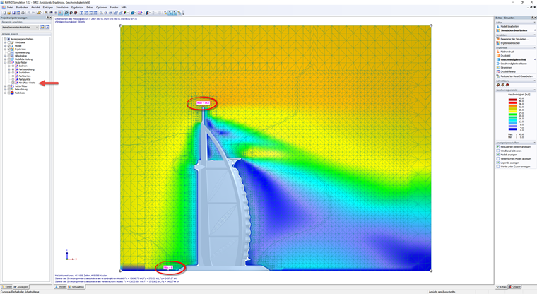Click the leftmost Schnittfläche cutting plane icon
537x294 pixels.
tap(498, 85)
